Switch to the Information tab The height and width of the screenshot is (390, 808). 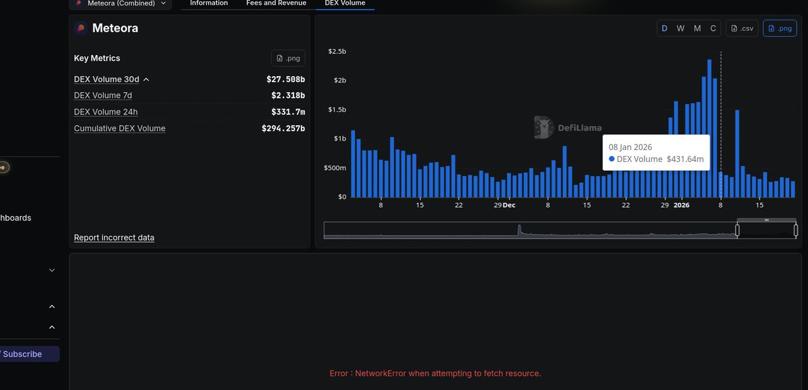209,3
